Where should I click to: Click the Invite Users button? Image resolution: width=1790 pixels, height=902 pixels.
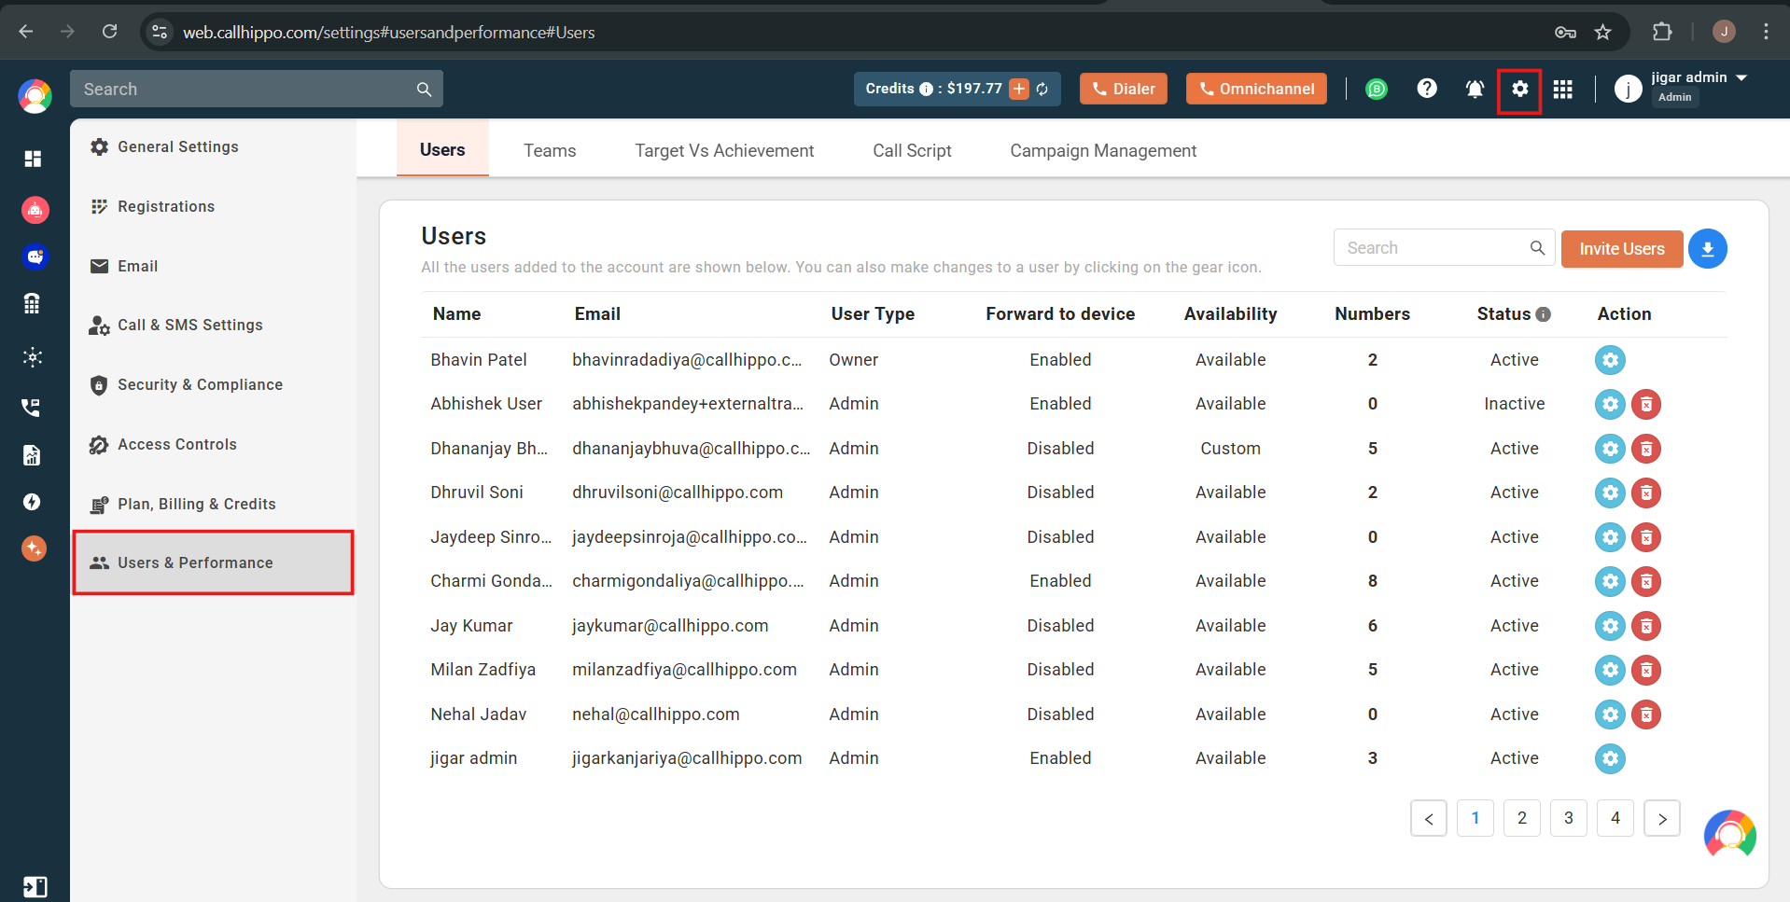click(x=1622, y=249)
